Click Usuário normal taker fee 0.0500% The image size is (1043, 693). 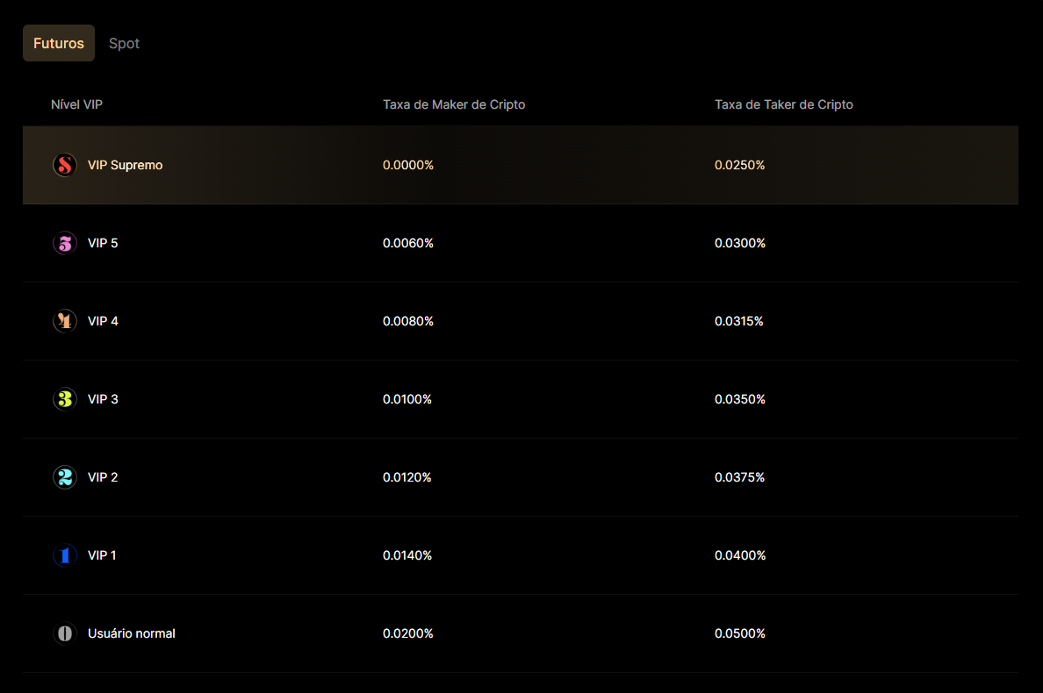tap(739, 633)
